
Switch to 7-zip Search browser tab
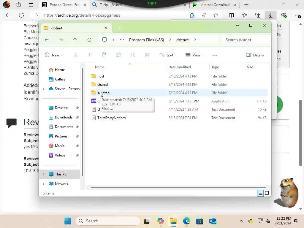point(110,5)
